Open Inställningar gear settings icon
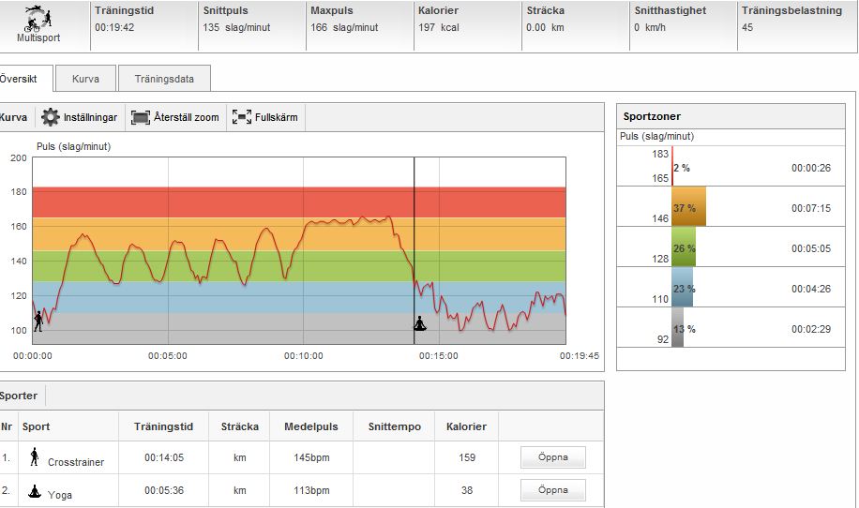This screenshot has height=508, width=859. (x=51, y=117)
